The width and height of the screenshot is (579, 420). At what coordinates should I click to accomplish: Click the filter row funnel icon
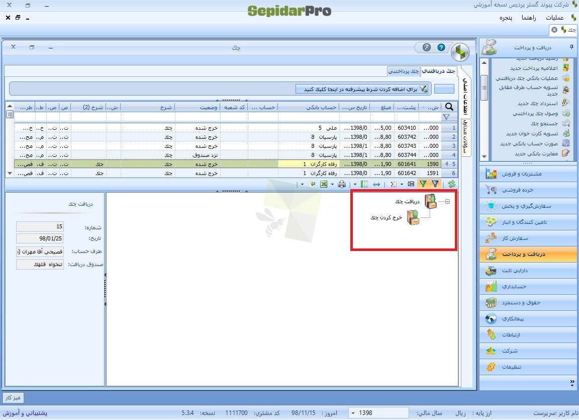tap(446, 117)
